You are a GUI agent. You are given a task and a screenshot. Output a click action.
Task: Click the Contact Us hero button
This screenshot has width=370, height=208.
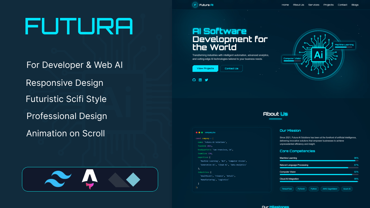232,68
